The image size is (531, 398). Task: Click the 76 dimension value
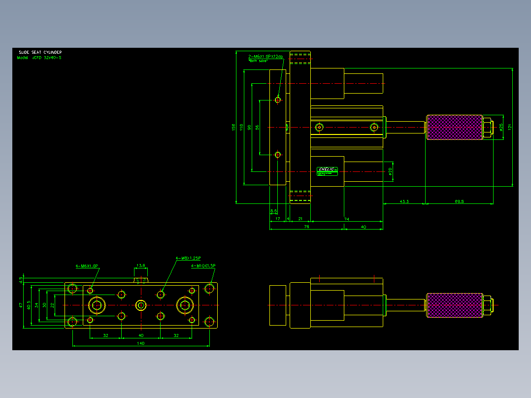(x=306, y=227)
